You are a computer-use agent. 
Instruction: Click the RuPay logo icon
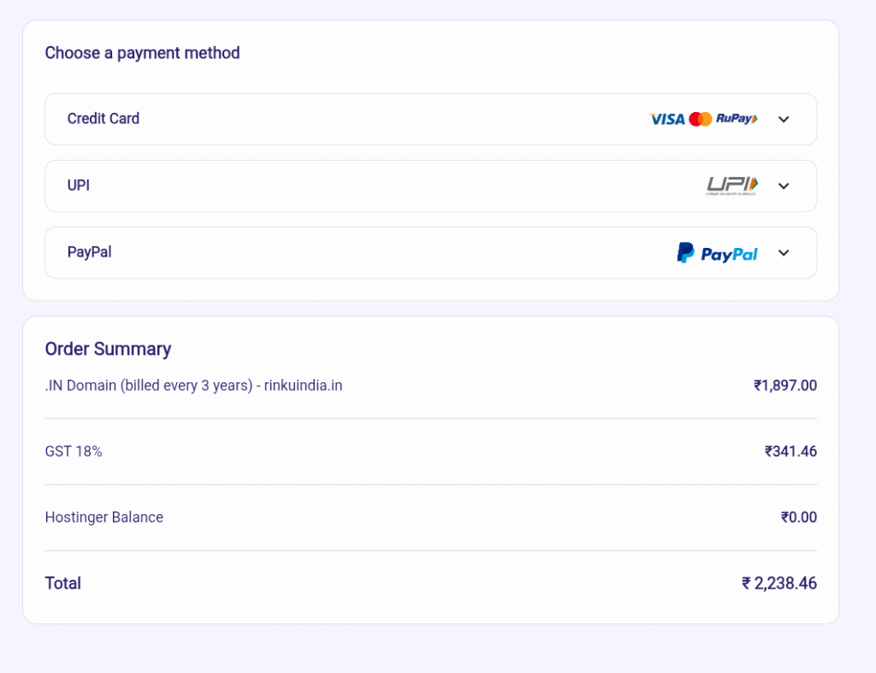(737, 119)
